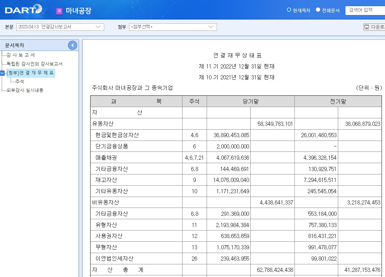Click the (단위 : 원) unit label

click(369, 88)
